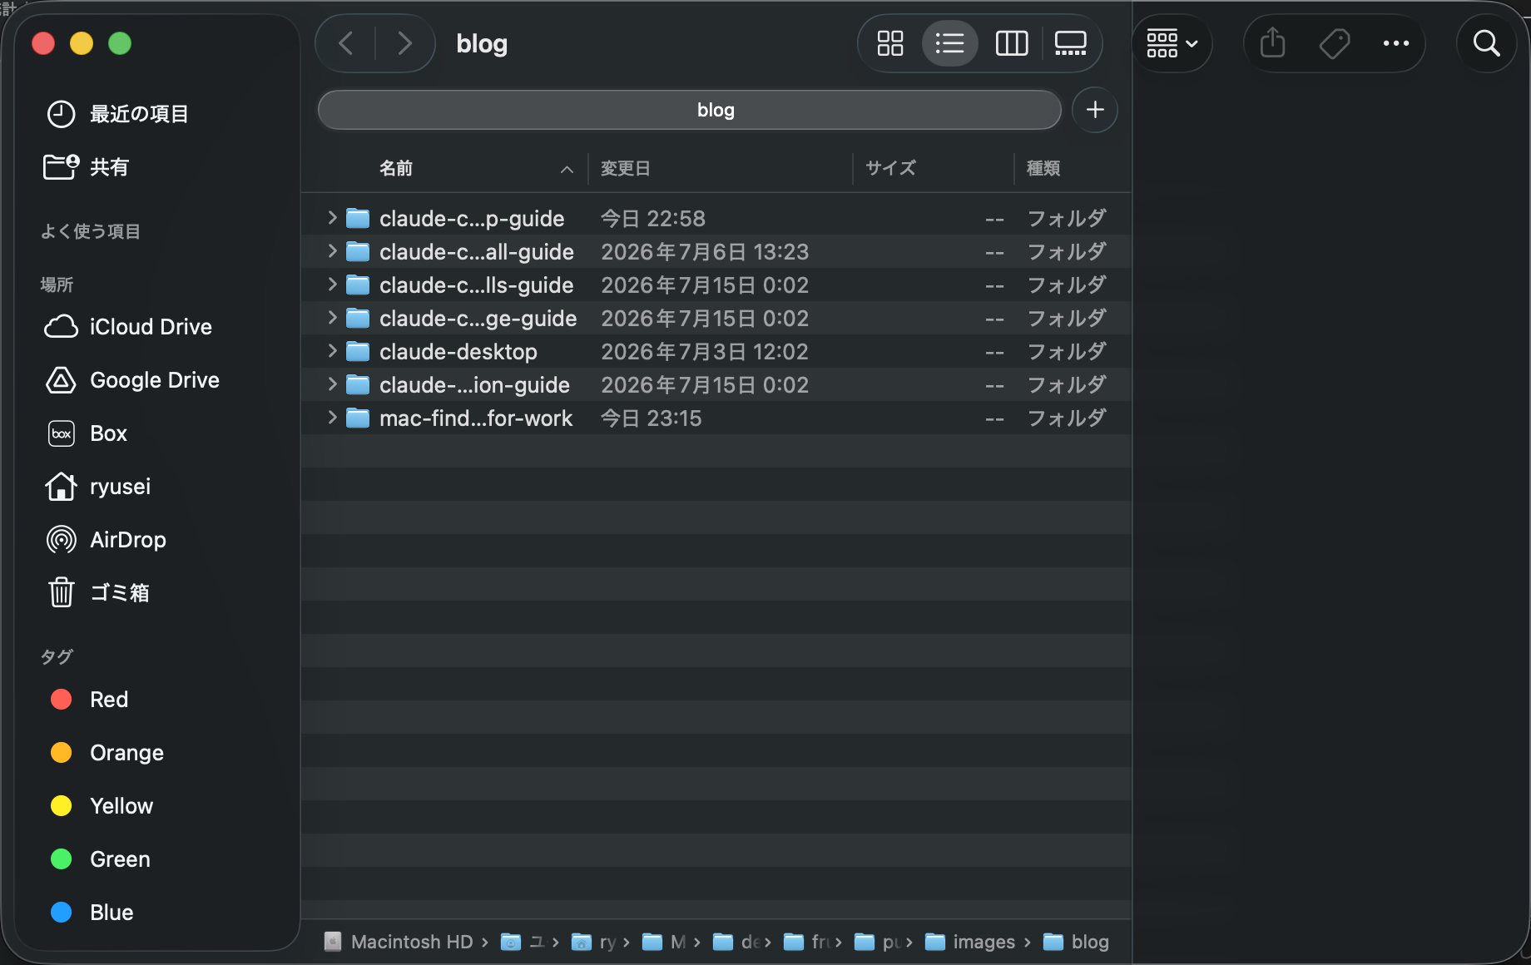Click the ry folder in path bar
The height and width of the screenshot is (965, 1531).
point(594,942)
